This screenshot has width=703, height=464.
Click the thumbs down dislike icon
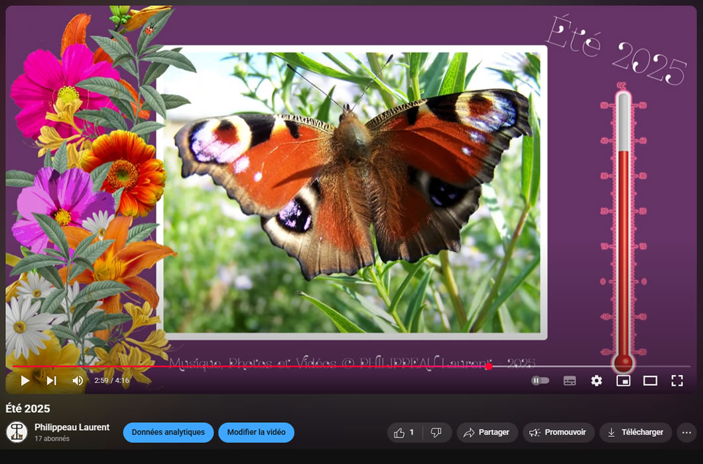point(436,433)
